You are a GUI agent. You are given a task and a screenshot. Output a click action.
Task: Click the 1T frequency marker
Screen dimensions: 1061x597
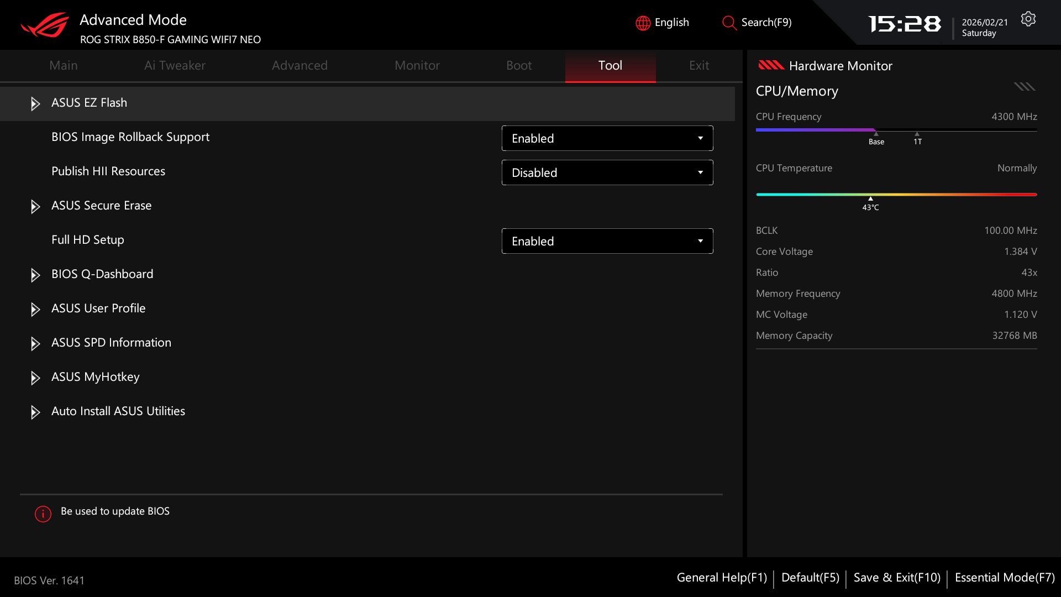917,139
